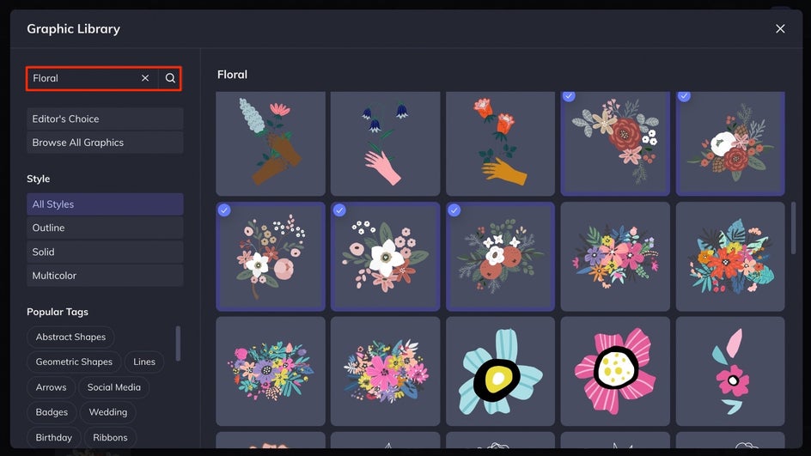Select small pink flower with teal leaves

coord(730,371)
